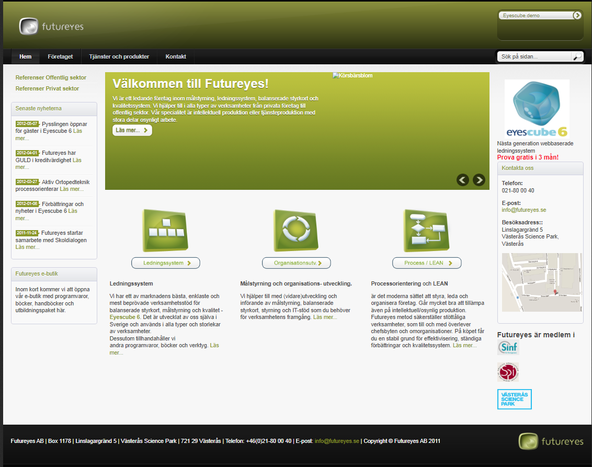The height and width of the screenshot is (467, 592).
Task: Click the Sinf membership logo
Action: coord(508,347)
